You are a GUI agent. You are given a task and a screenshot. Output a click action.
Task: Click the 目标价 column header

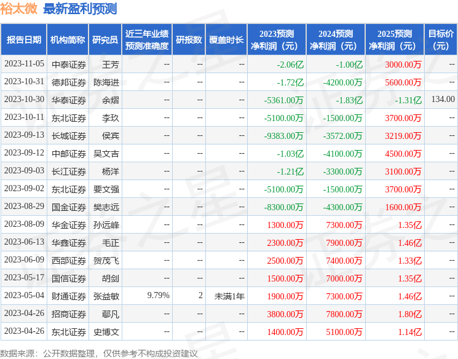pos(441,40)
